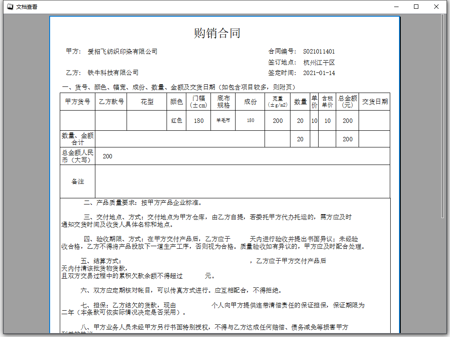Click quantity 20 in the 合计 row

coord(300,139)
